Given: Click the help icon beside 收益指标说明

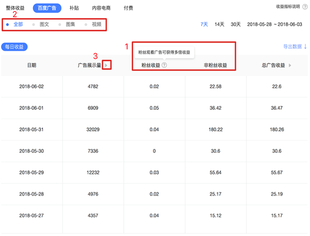Looking at the screenshot, I should (305, 7).
